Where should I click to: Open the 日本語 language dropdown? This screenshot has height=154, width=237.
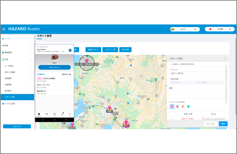(x=220, y=29)
